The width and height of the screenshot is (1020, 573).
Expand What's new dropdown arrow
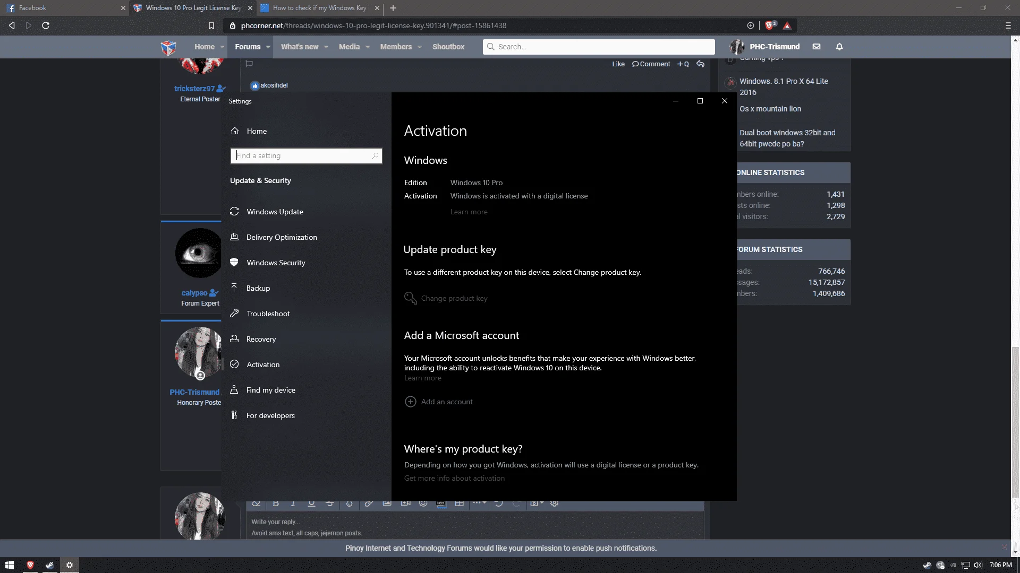pos(326,47)
